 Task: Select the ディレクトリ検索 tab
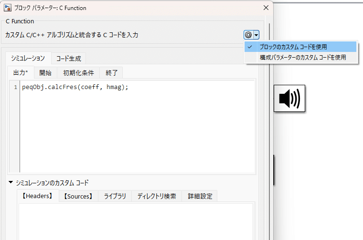pos(157,196)
